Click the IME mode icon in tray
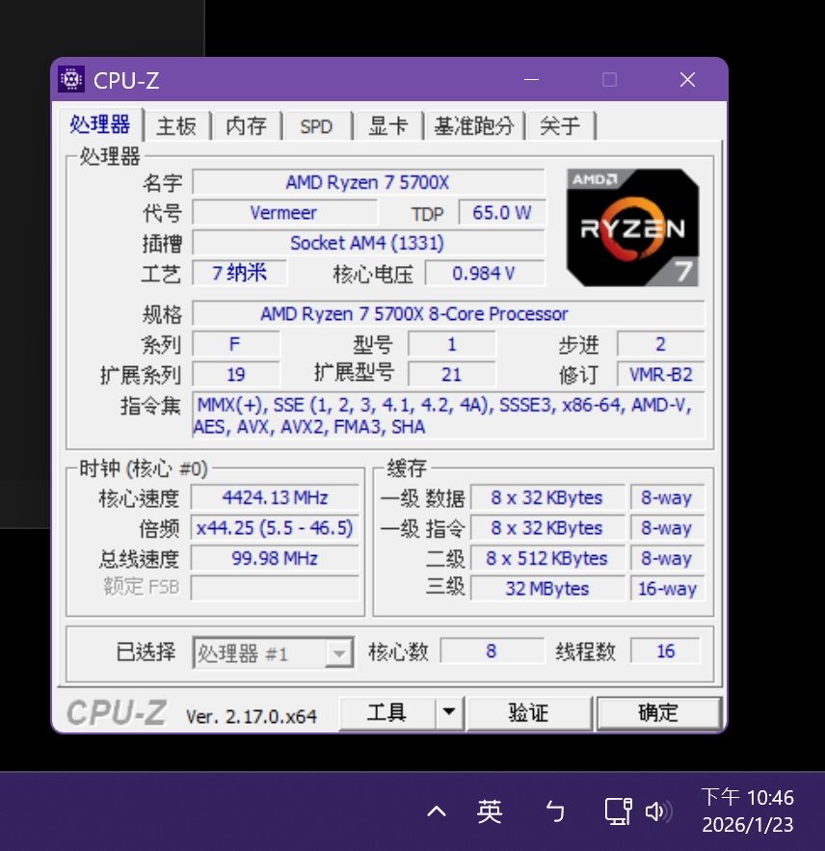This screenshot has width=825, height=851. [x=555, y=811]
